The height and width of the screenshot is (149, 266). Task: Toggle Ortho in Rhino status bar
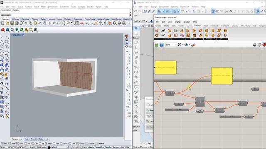(79, 147)
